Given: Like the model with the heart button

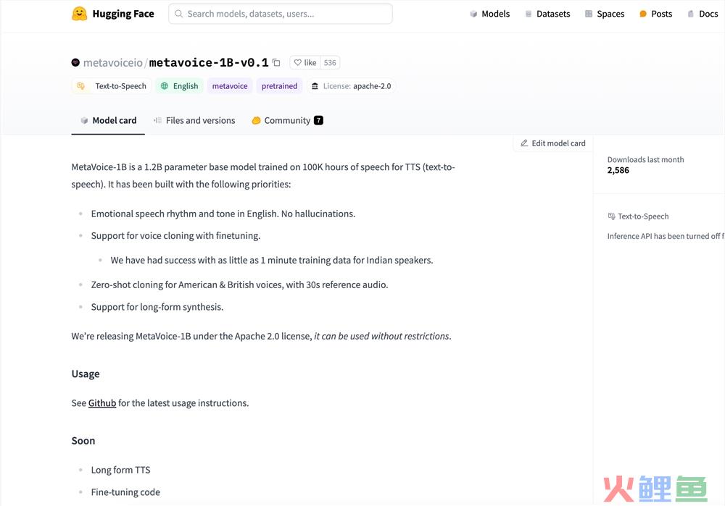Looking at the screenshot, I should click(x=305, y=62).
